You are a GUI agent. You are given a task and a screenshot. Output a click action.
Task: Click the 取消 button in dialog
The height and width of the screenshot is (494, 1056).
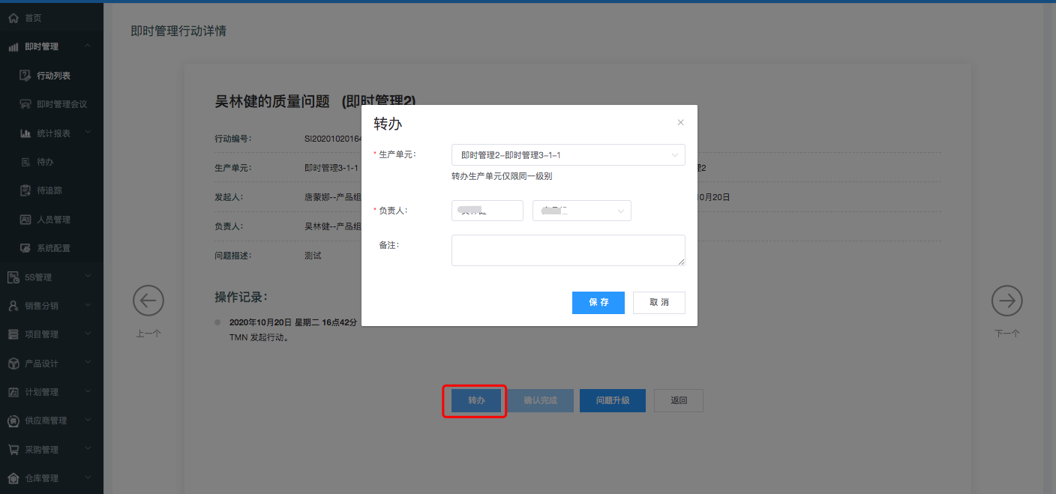[658, 303]
